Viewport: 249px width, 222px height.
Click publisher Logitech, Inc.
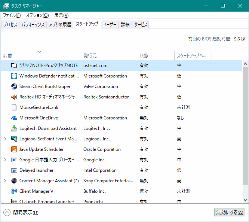96,128
